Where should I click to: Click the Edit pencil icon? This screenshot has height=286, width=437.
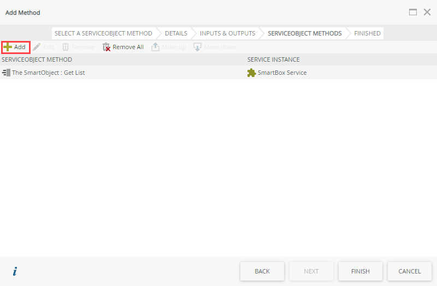pyautogui.click(x=37, y=47)
